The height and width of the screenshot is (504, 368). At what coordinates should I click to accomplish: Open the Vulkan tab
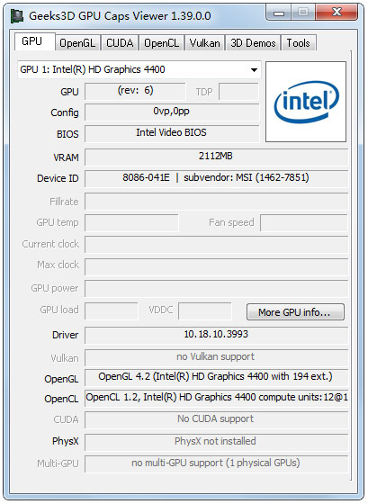pos(205,43)
